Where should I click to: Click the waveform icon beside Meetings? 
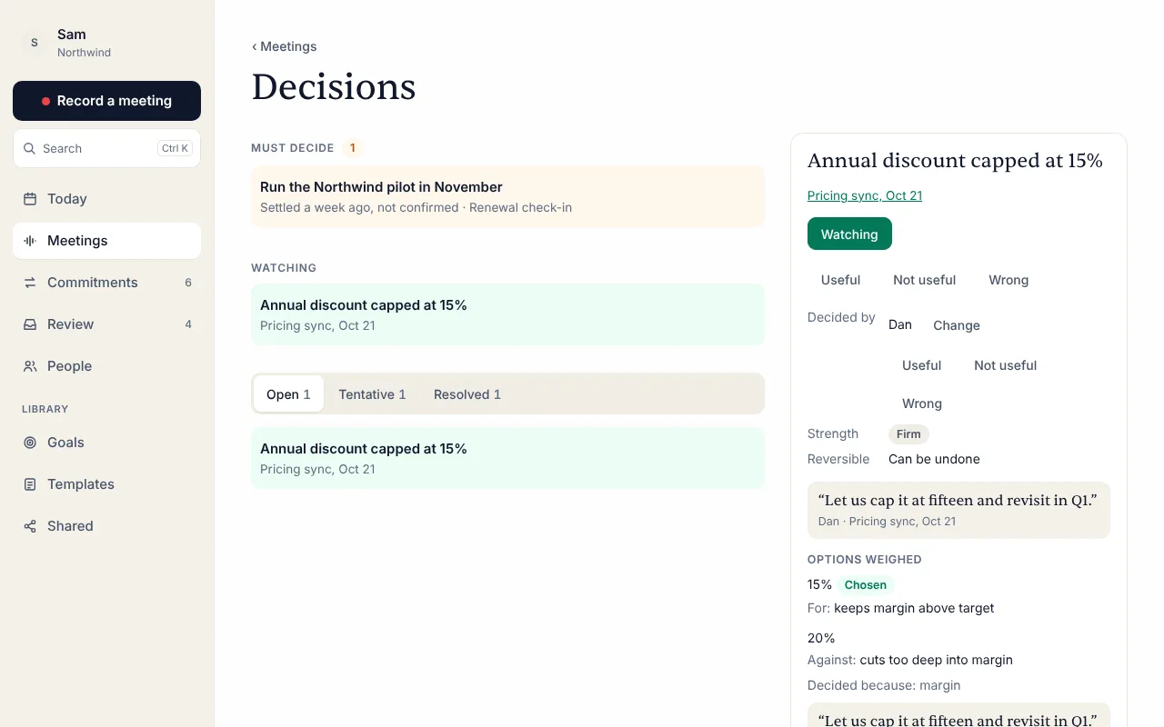(30, 241)
